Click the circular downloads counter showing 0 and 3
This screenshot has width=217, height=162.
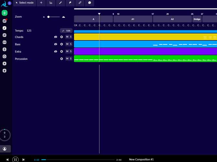click(x=5, y=135)
